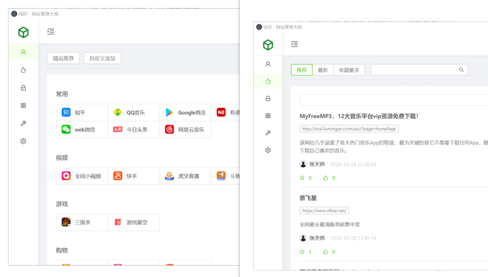
Task: Open the QQ音乐 shortcut
Action: pyautogui.click(x=133, y=112)
